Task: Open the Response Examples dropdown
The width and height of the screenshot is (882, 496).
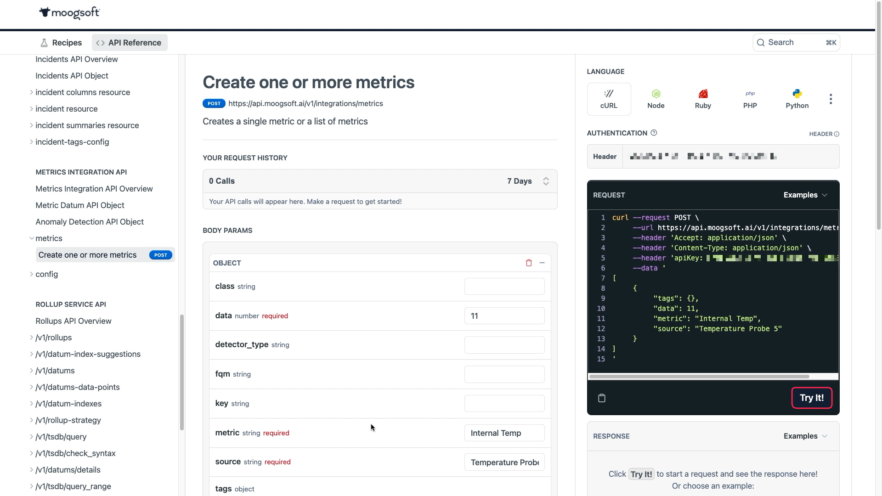Action: (x=805, y=436)
